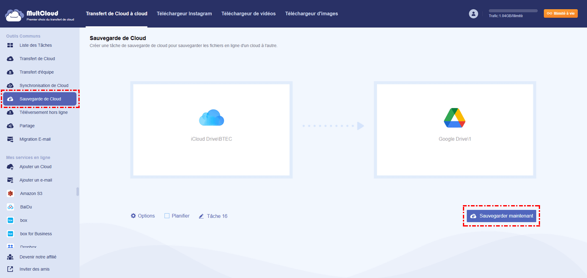The height and width of the screenshot is (278, 587).
Task: Open the Téléchargeur d'images tab
Action: pos(312,13)
